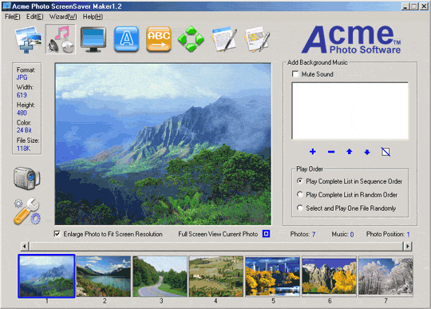The height and width of the screenshot is (309, 431).
Task: Open the File menu
Action: coord(13,17)
